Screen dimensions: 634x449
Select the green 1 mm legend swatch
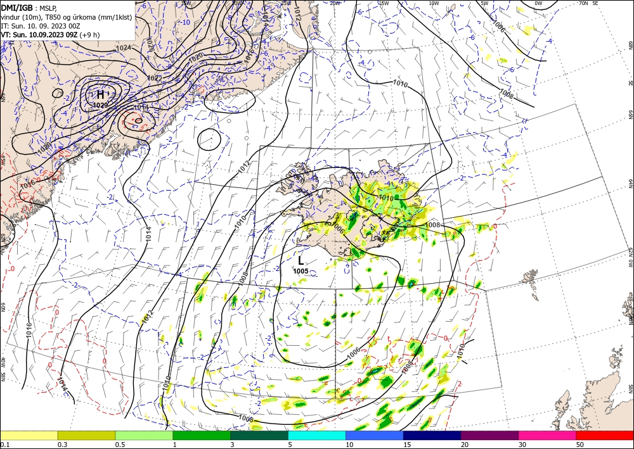pyautogui.click(x=202, y=435)
